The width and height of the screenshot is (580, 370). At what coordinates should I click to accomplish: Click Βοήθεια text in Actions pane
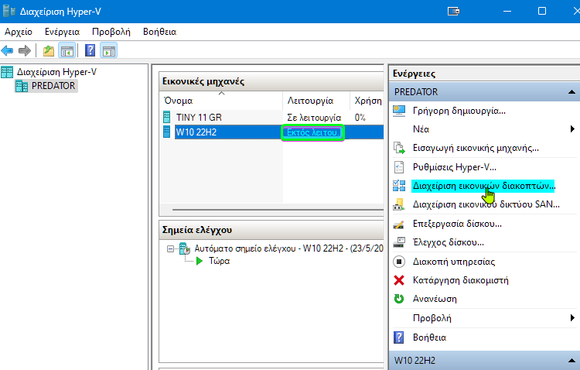pos(429,337)
